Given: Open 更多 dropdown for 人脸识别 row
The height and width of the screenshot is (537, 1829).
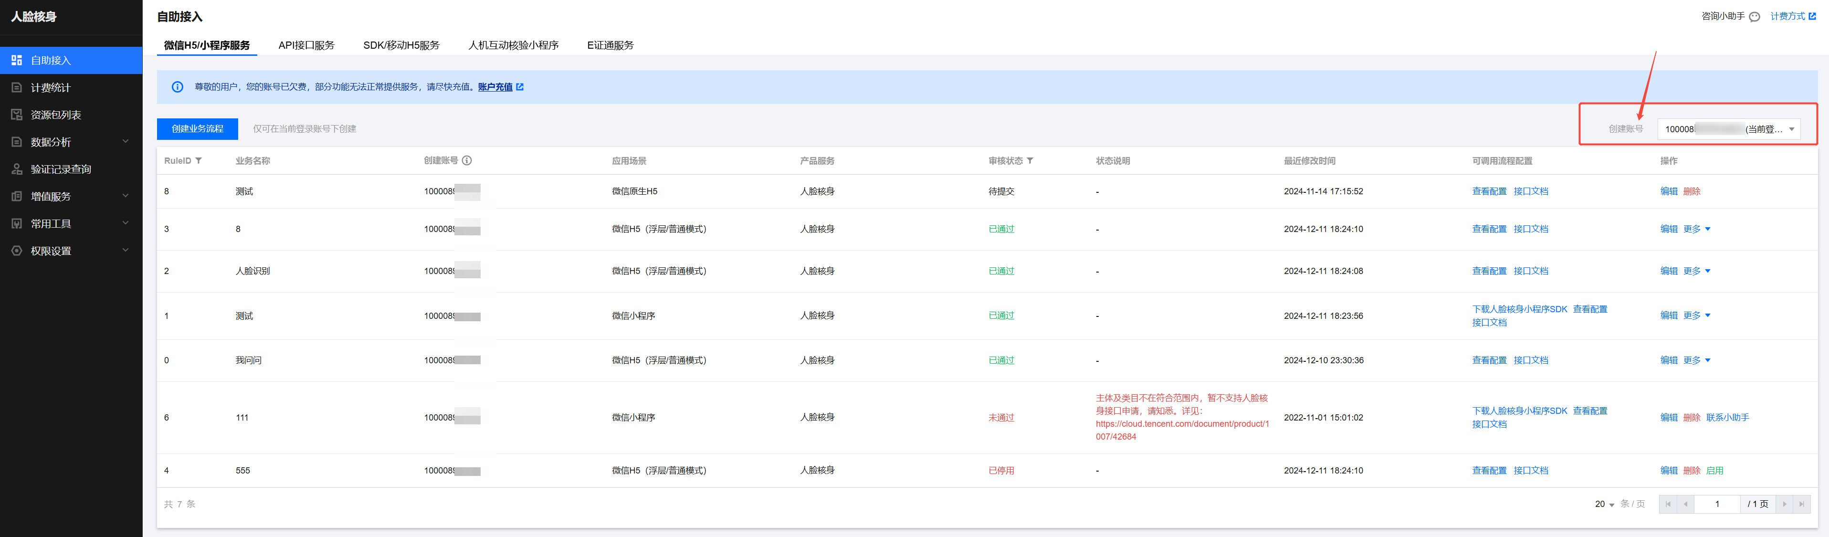Looking at the screenshot, I should (x=1697, y=271).
